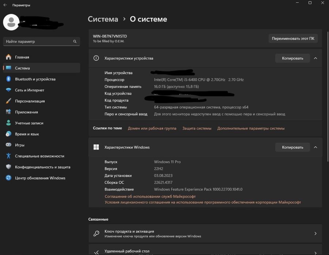Open Сеть и Интернет section
The width and height of the screenshot is (329, 255).
[x=29, y=90]
